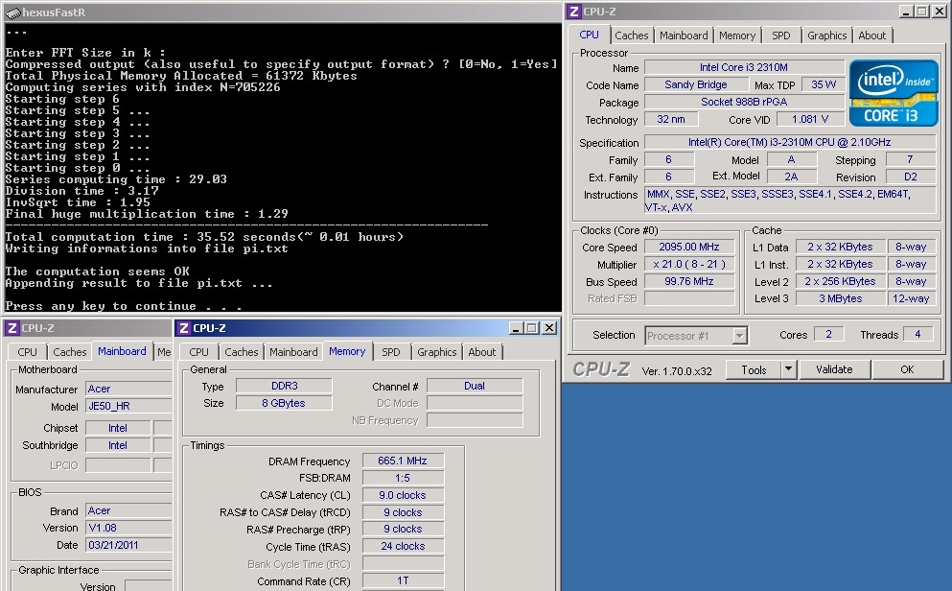The height and width of the screenshot is (591, 952).
Task: Click the 3 MBytes Level 3 cache value
Action: [840, 298]
